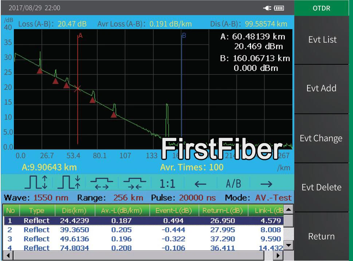The width and height of the screenshot is (353, 261).
Task: Move cursor right with the right arrow
Action: tap(266, 184)
